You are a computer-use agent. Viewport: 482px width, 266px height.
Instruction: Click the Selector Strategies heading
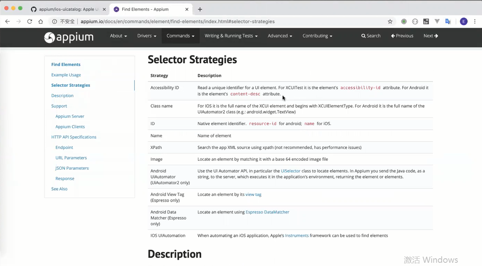(192, 60)
